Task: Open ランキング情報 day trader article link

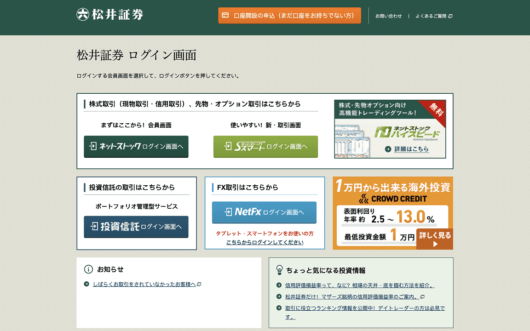Action: tap(365, 308)
